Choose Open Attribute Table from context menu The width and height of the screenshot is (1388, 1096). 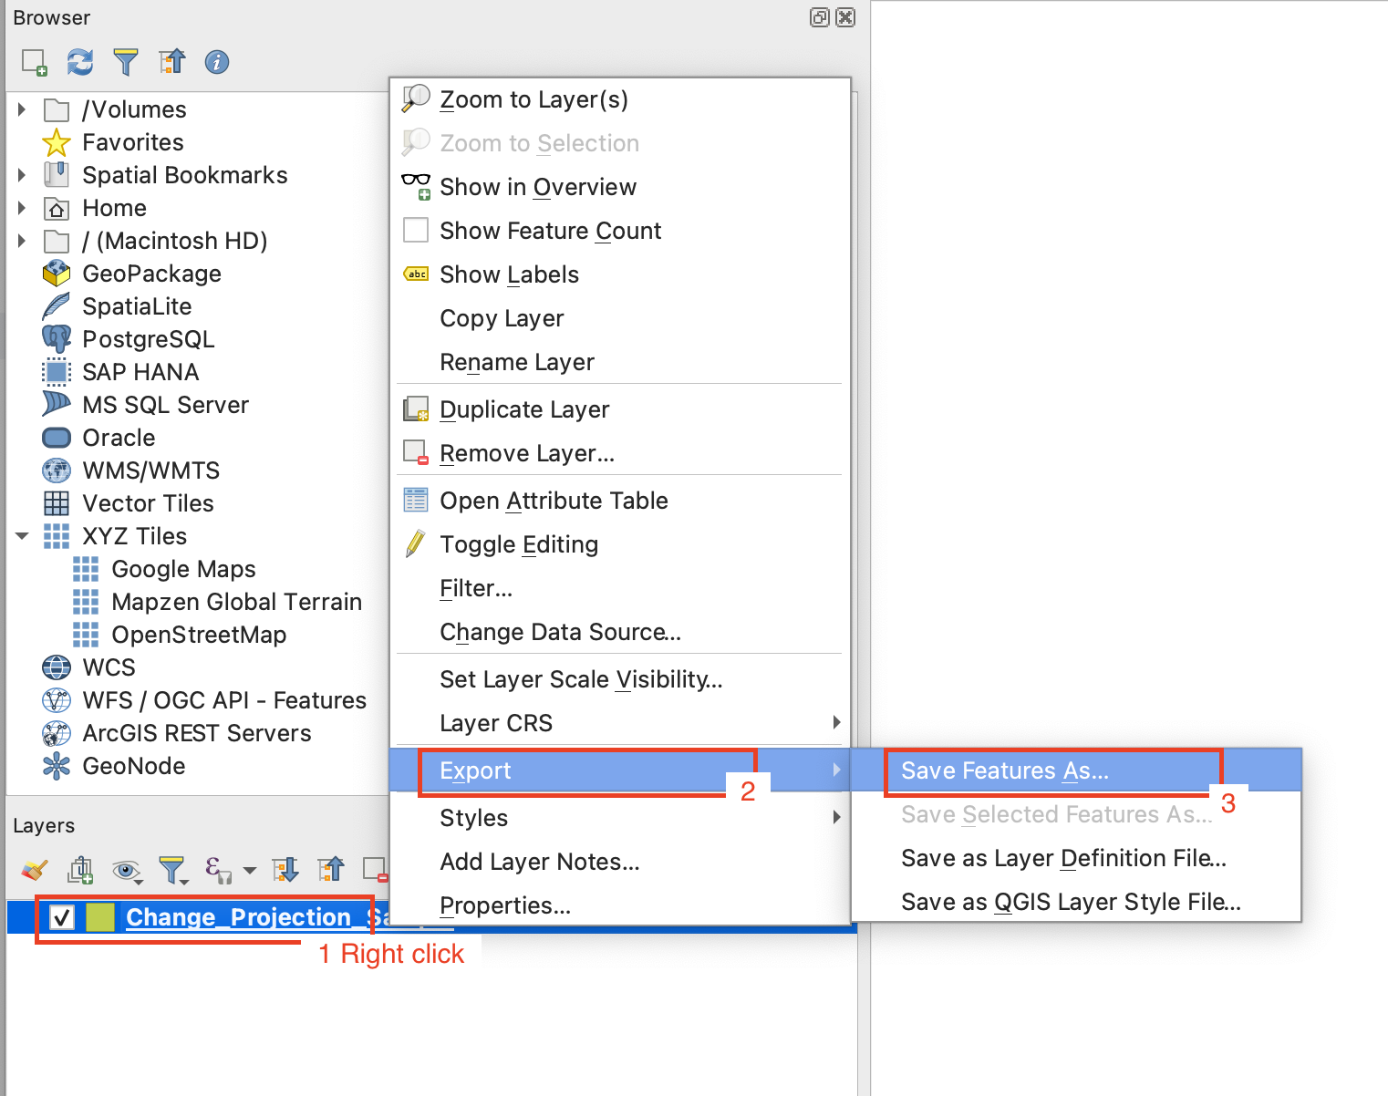554,501
